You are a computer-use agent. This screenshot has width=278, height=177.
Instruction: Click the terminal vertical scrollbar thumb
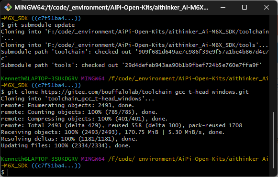(274, 140)
